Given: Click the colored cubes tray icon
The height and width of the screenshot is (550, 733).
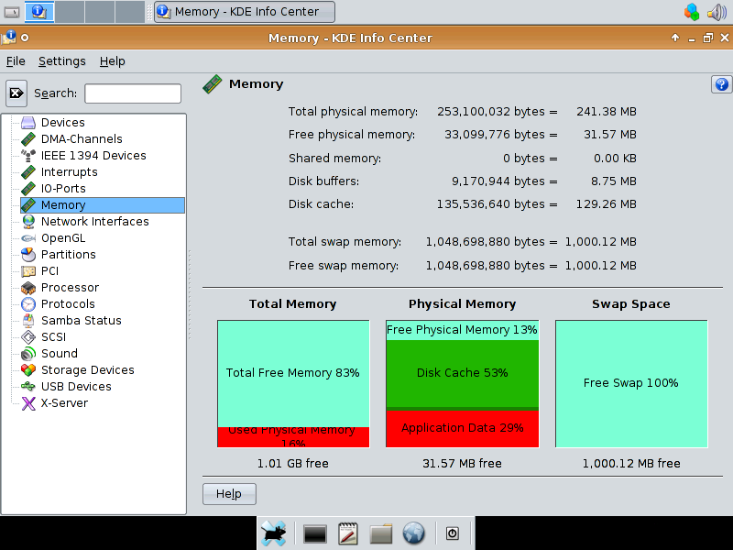Looking at the screenshot, I should 692,12.
